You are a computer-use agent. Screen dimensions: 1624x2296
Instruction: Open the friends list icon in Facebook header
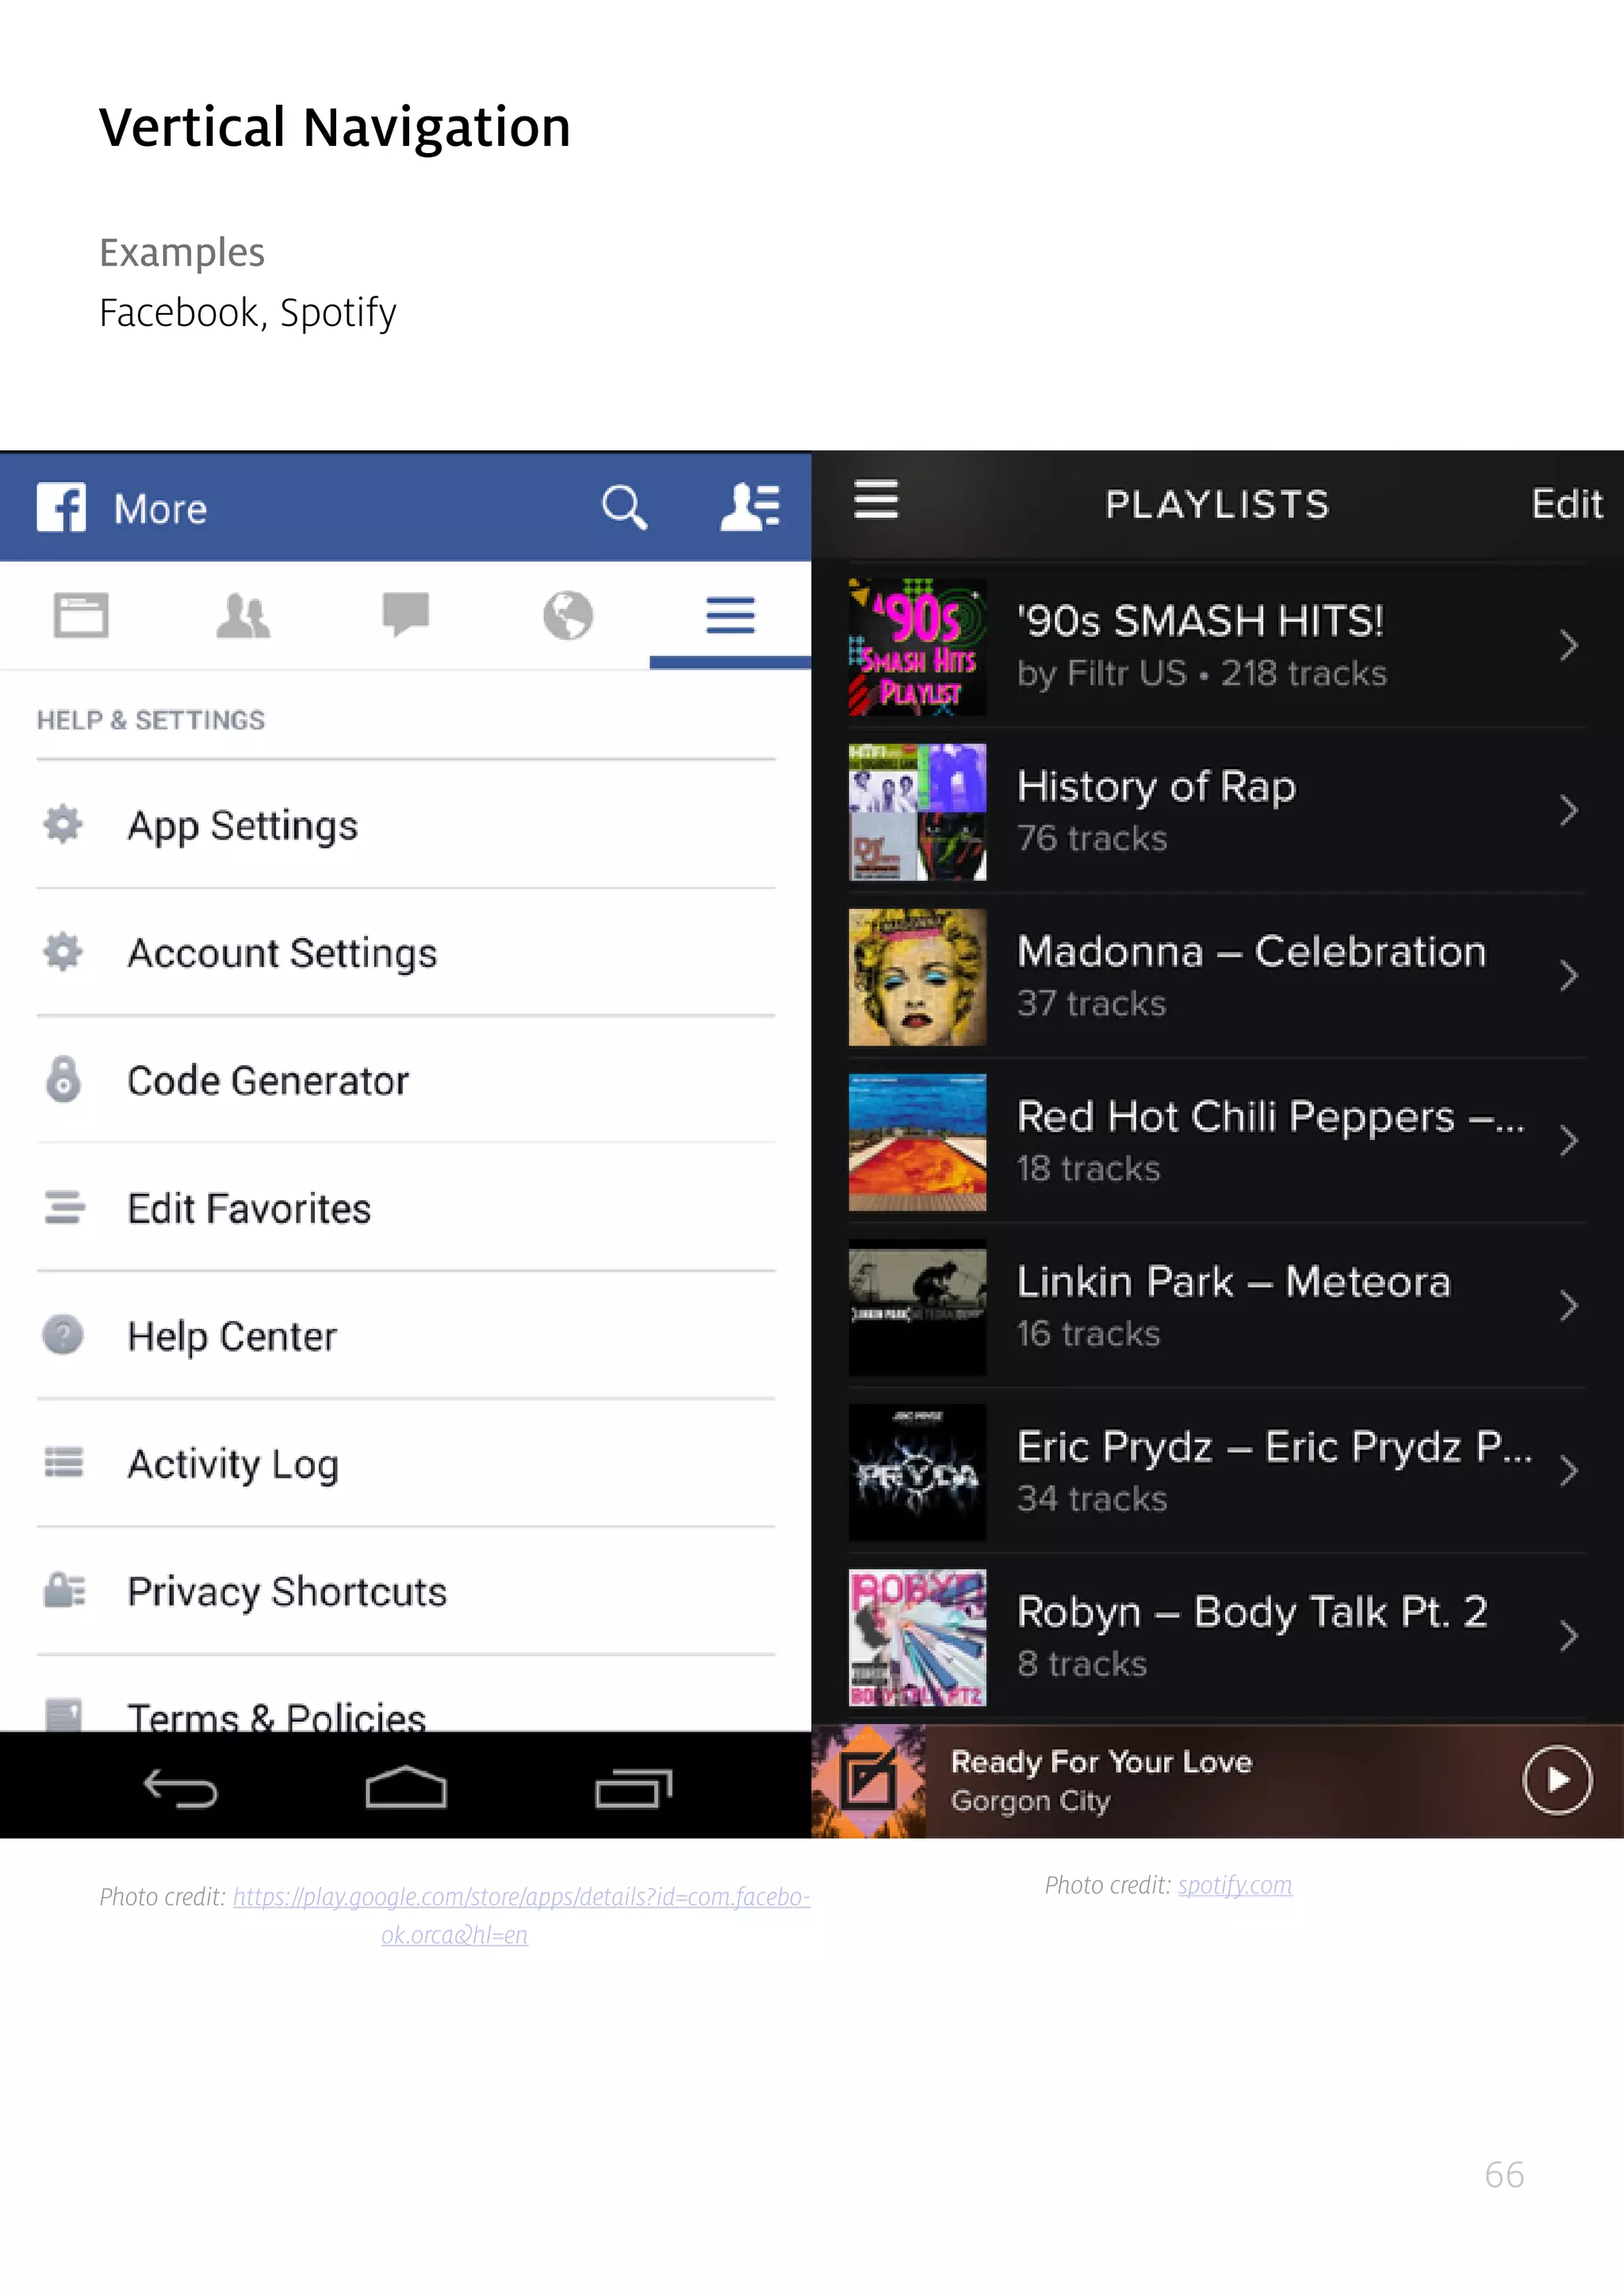click(750, 507)
